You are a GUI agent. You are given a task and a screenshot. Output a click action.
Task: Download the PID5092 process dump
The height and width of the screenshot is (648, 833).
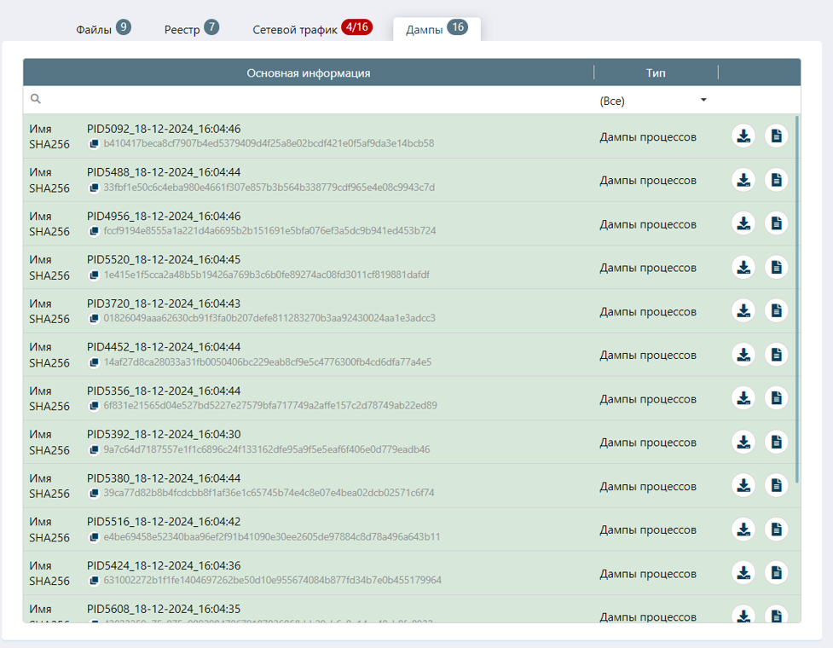pyautogui.click(x=743, y=136)
